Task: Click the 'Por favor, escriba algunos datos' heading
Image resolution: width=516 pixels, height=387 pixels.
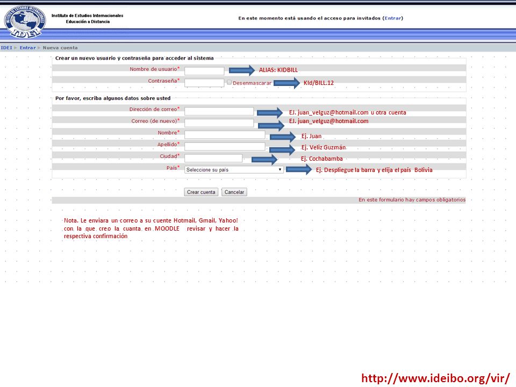Action: (x=113, y=98)
